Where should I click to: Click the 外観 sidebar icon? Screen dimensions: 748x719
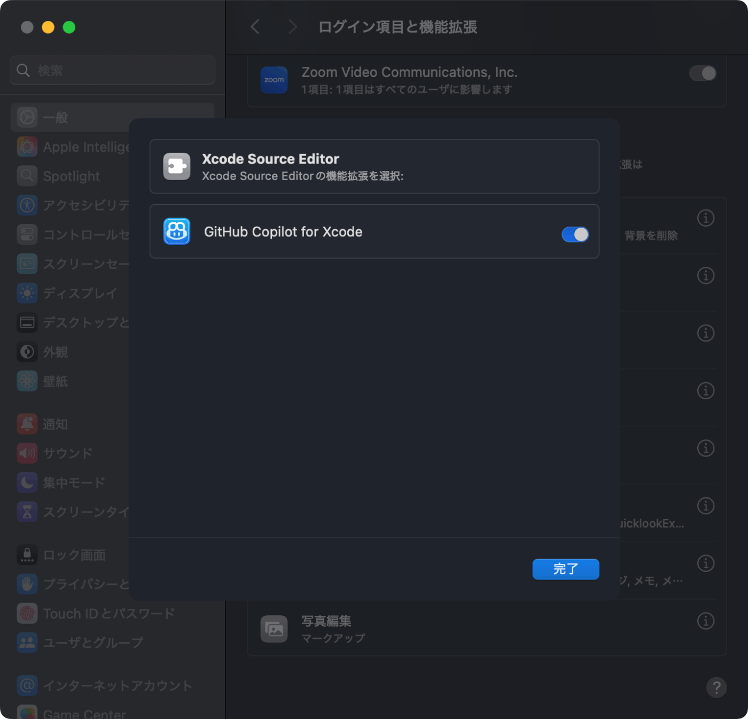pos(27,352)
